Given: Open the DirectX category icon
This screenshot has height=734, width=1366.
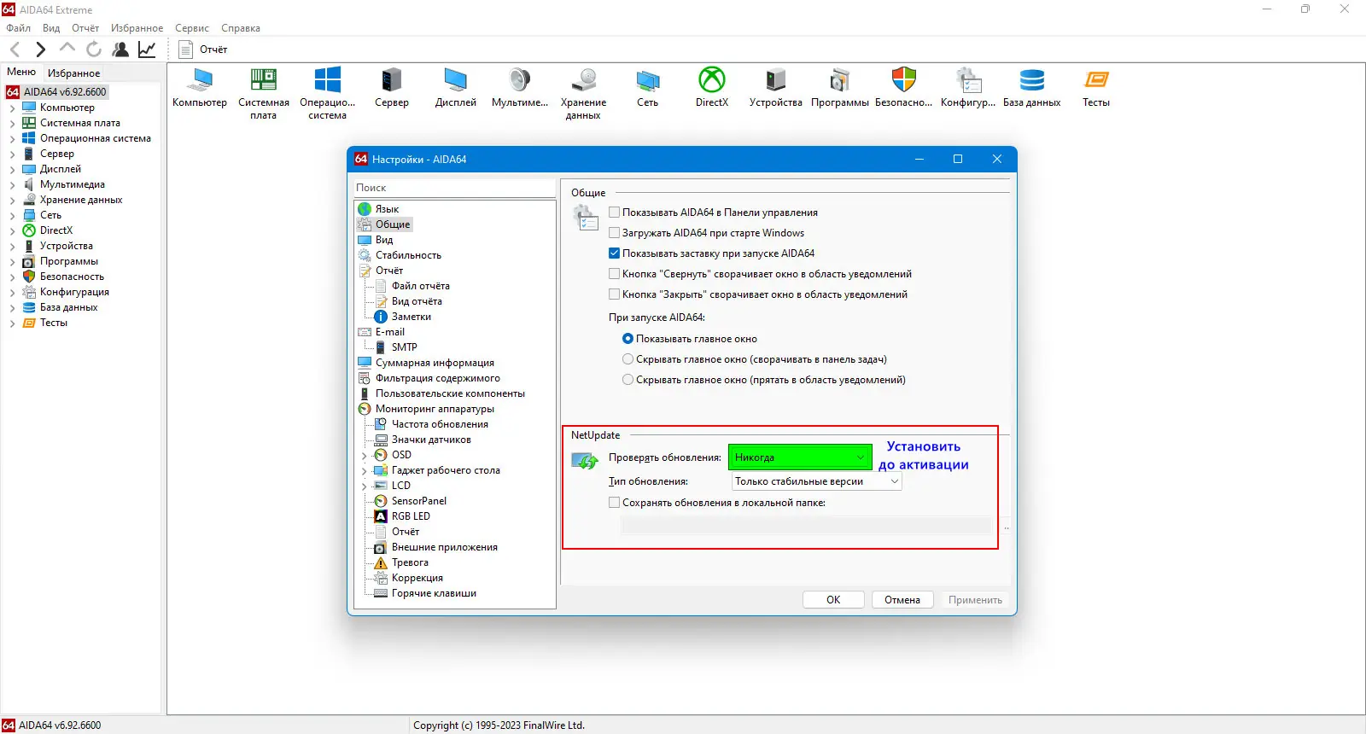Looking at the screenshot, I should [712, 80].
